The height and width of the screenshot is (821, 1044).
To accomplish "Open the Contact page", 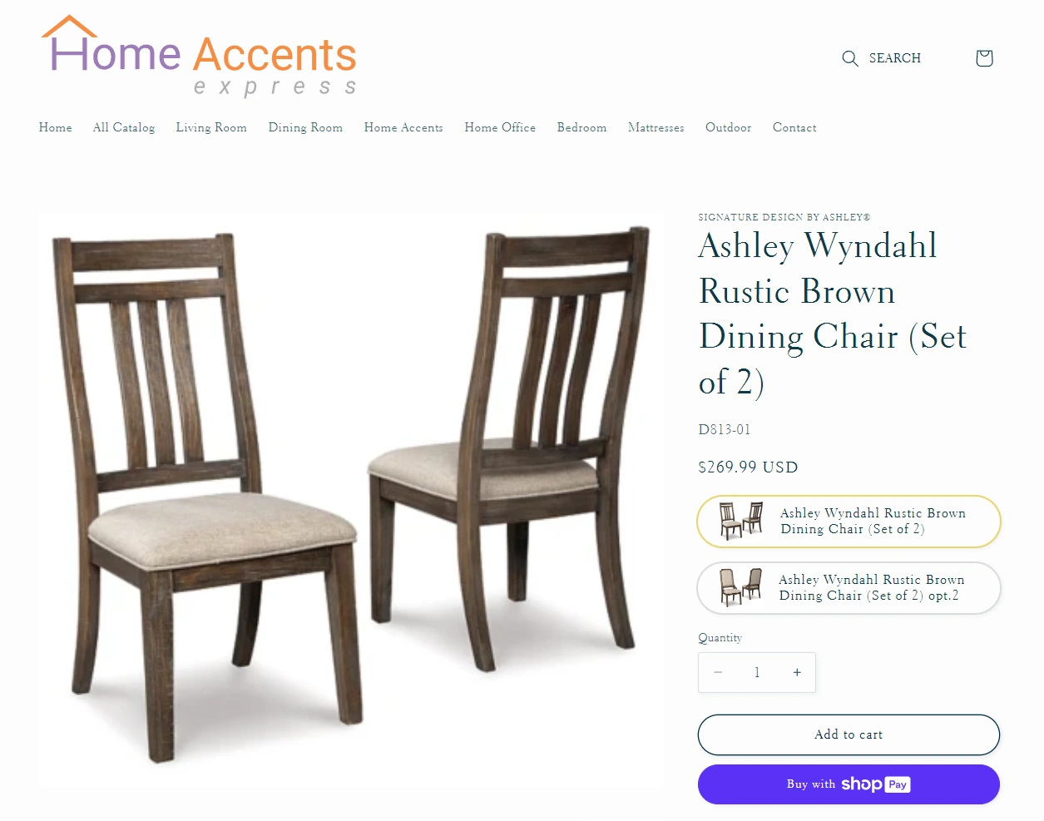I will (x=794, y=127).
